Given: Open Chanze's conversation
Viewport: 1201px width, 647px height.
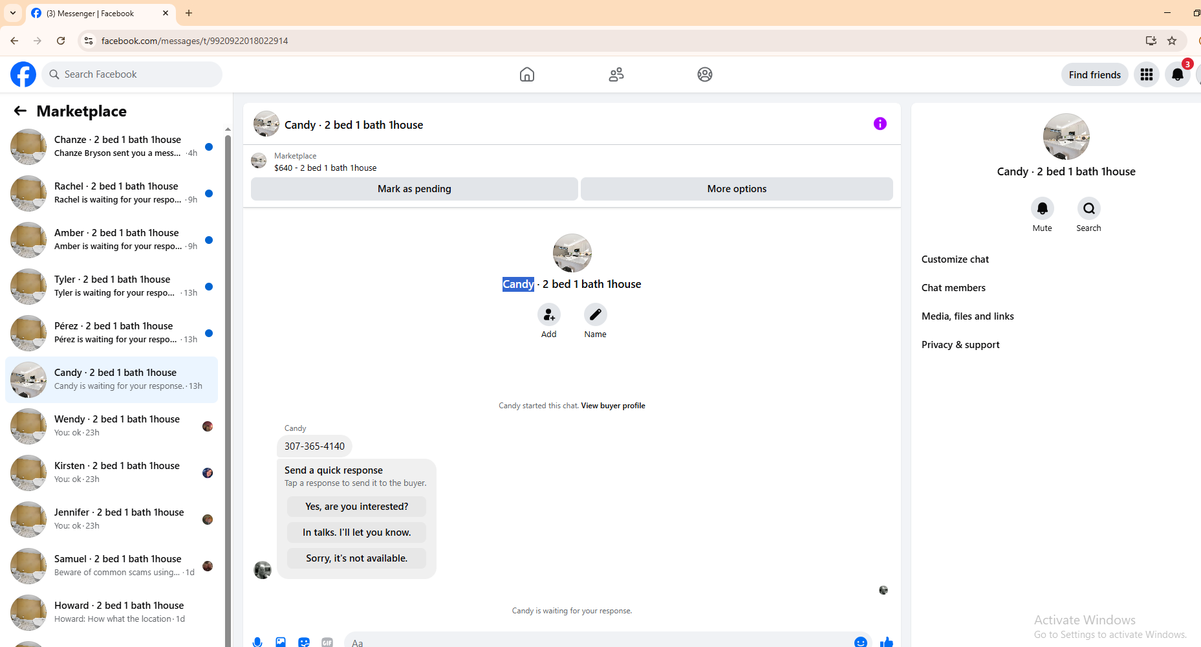Looking at the screenshot, I should [x=111, y=147].
